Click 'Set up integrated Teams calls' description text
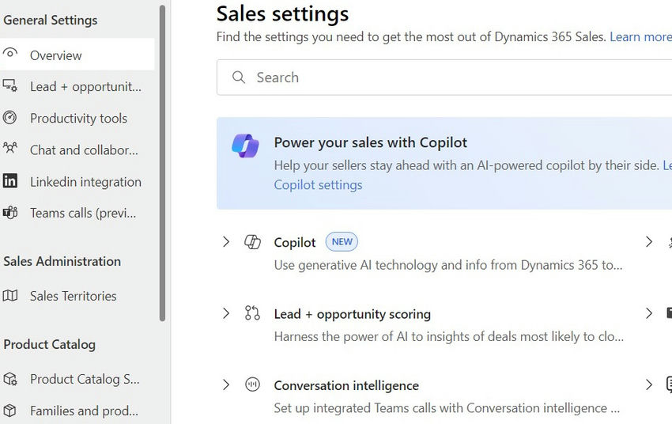Screen dimensions: 672x424 tap(447, 407)
